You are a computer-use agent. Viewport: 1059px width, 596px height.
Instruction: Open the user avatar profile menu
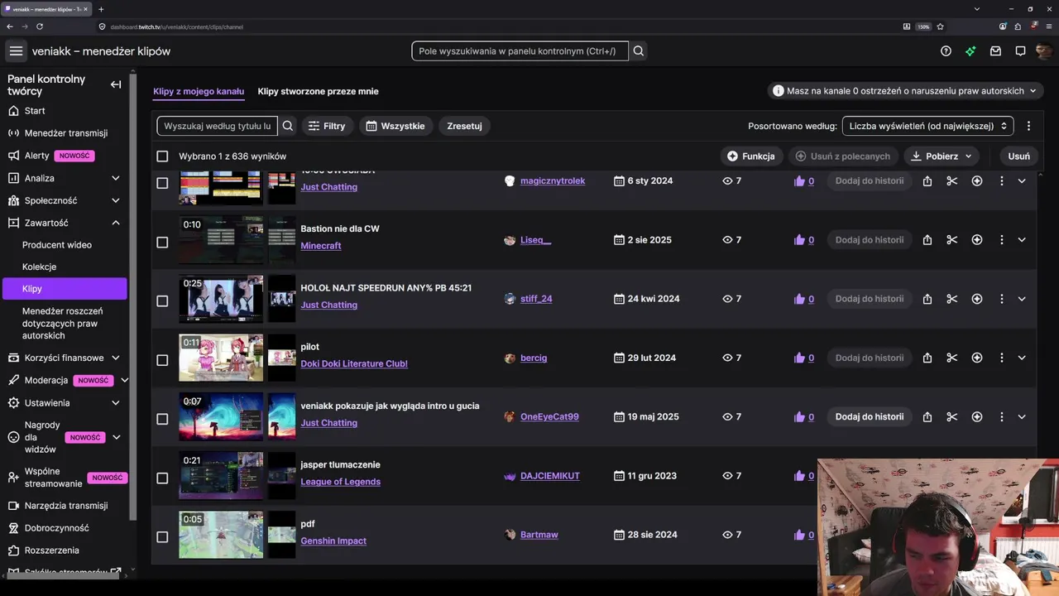[x=1044, y=51]
